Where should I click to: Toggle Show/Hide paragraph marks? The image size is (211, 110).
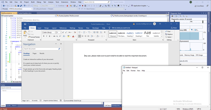pos(105,33)
